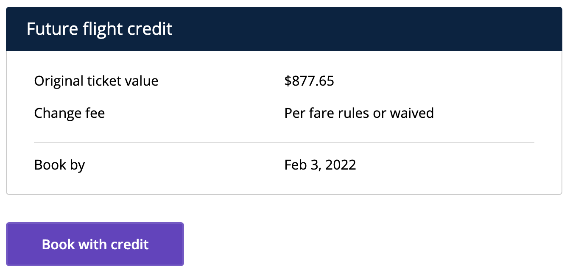The height and width of the screenshot is (273, 570).
Task: Click the Feb 3, 2022 date
Action: 320,164
